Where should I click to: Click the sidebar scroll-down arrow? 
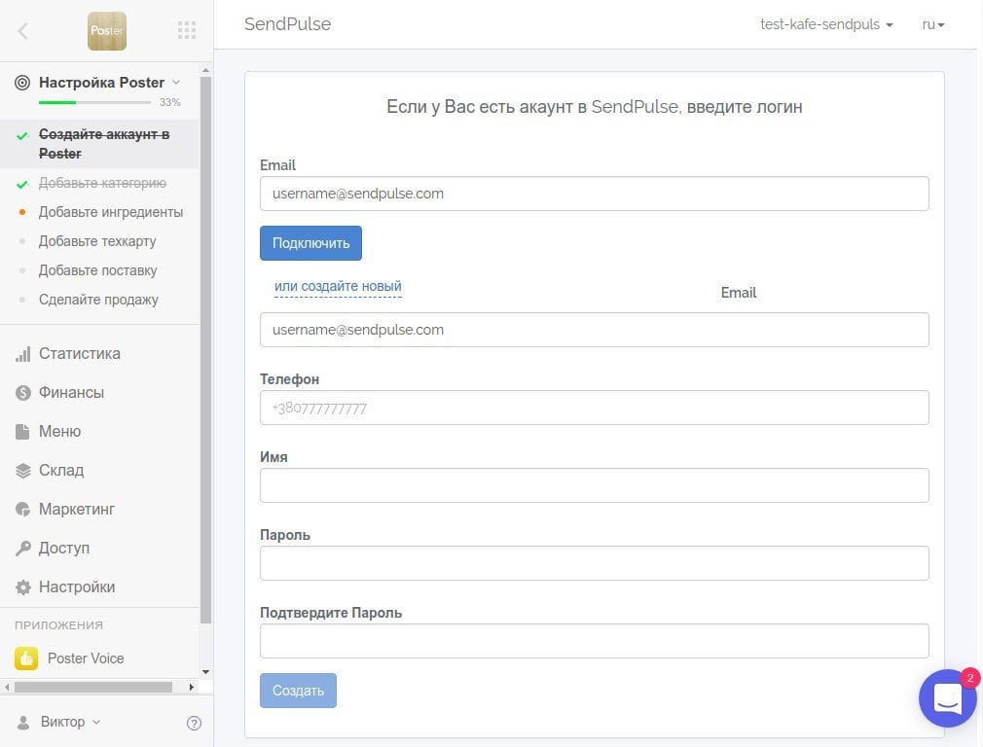coord(205,672)
